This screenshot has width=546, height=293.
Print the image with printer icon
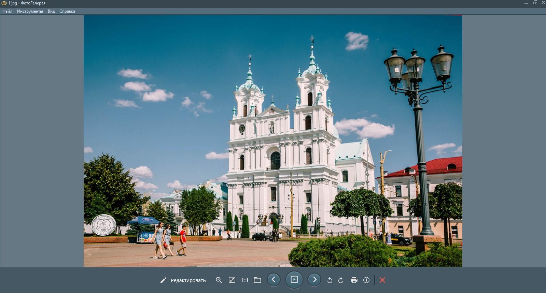pyautogui.click(x=354, y=280)
